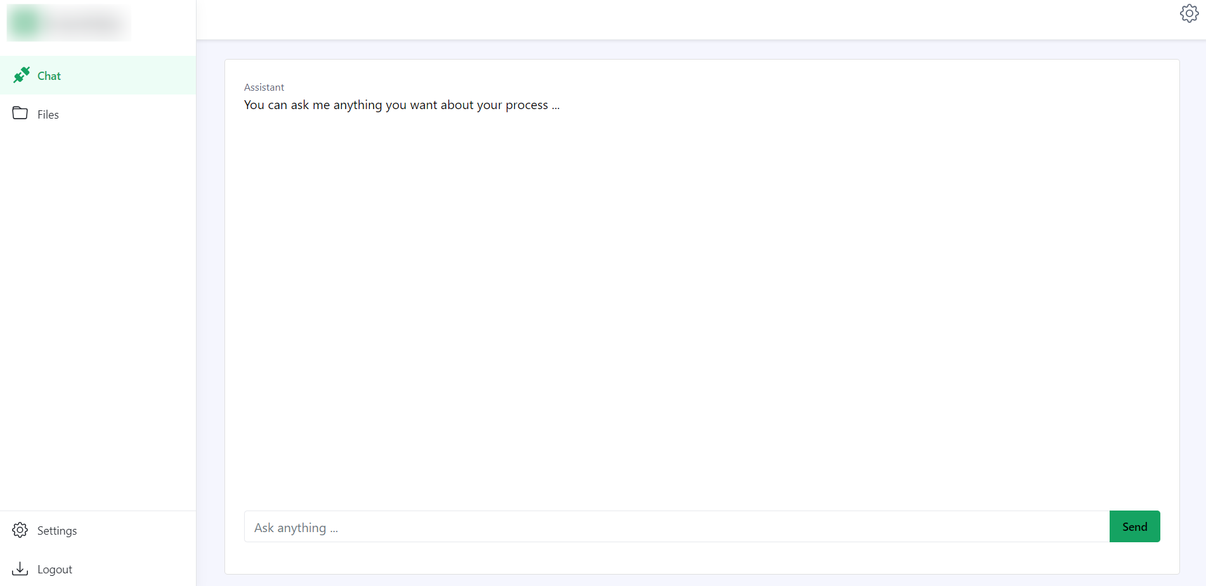
Task: Click the Logout arrow icon
Action: coord(20,569)
